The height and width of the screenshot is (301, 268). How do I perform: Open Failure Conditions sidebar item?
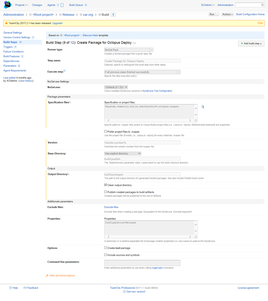click(x=13, y=52)
